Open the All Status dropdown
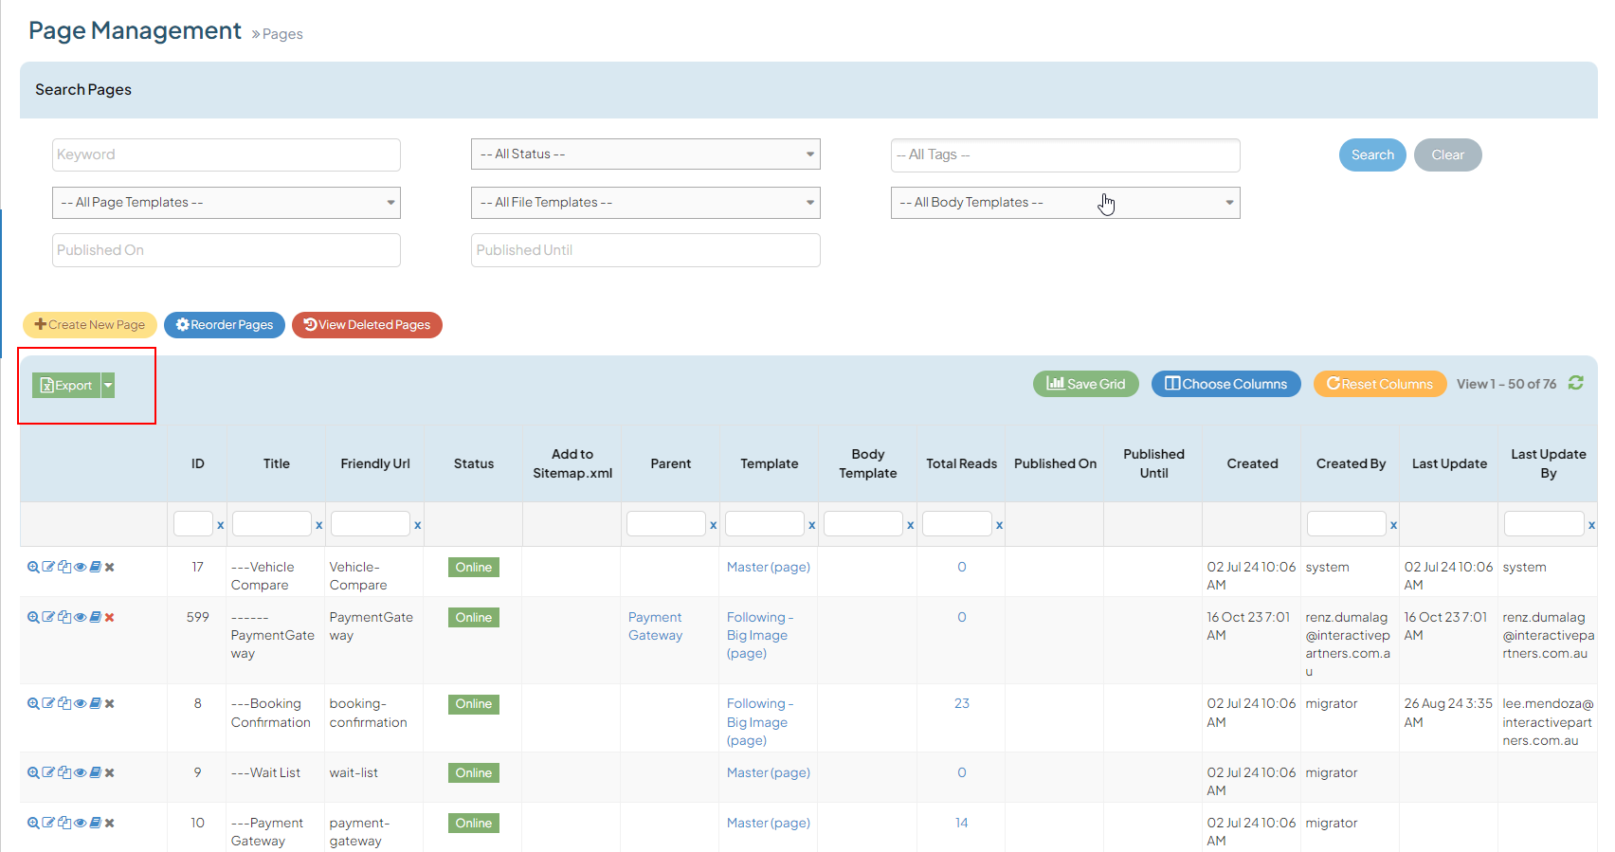 tap(645, 154)
